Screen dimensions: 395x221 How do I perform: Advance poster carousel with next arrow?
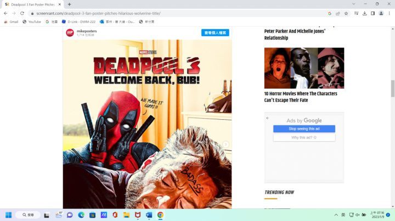click(x=225, y=144)
